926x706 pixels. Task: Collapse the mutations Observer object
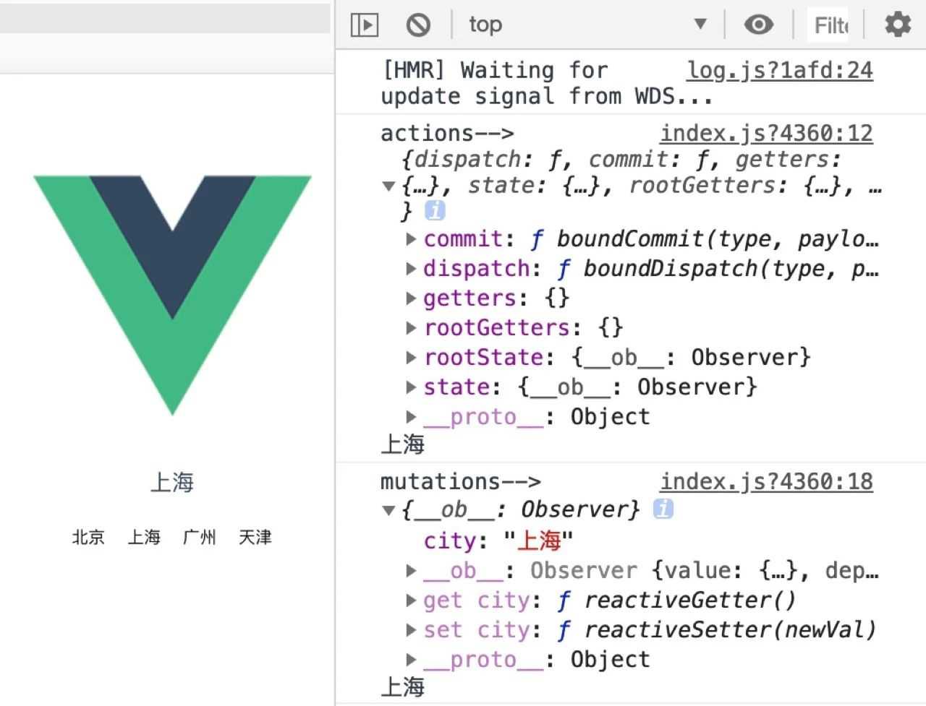[388, 510]
